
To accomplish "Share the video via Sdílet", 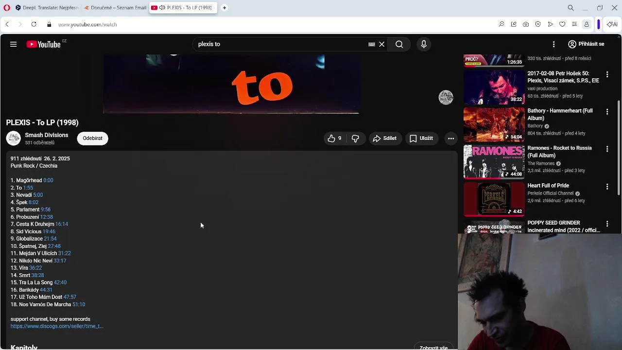I will coord(384,139).
